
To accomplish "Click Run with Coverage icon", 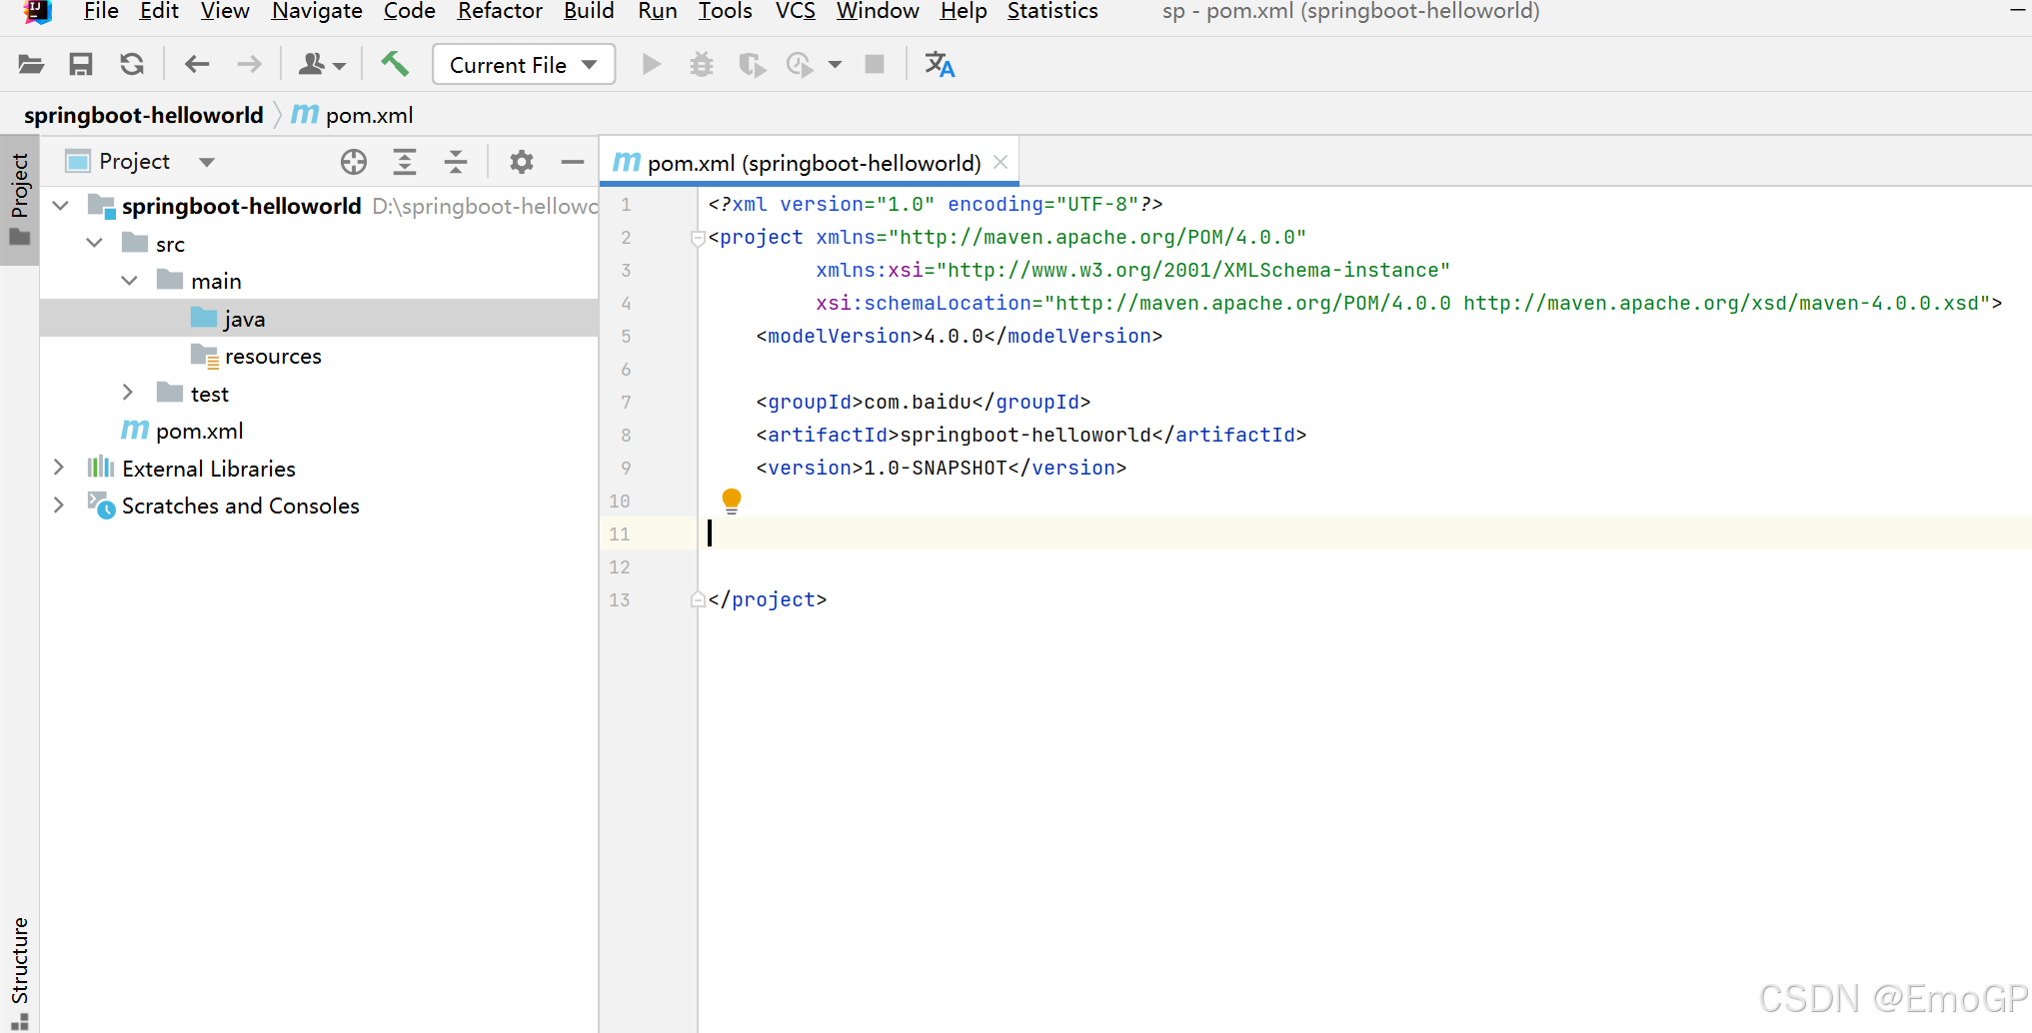I will point(752,65).
